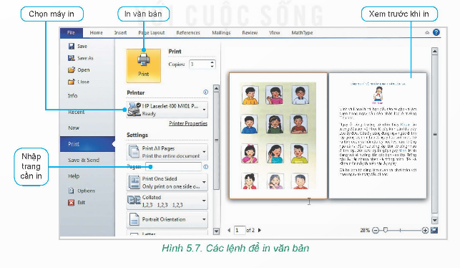The image size is (460, 268).
Task: Click Printer info icon beside Printer heading
Action: pyautogui.click(x=205, y=92)
